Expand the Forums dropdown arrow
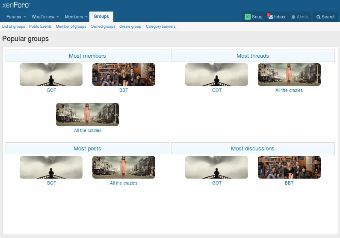Screen dimensions: 340x238 [x=25, y=17]
